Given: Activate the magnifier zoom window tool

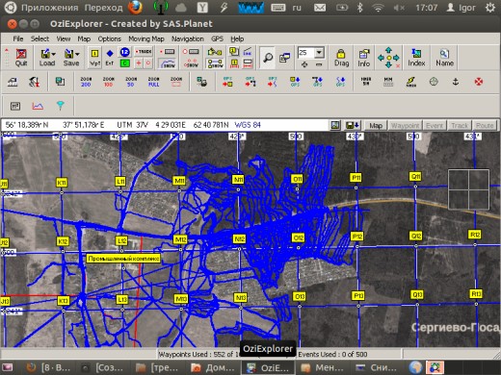Looking at the screenshot, I should [267, 58].
